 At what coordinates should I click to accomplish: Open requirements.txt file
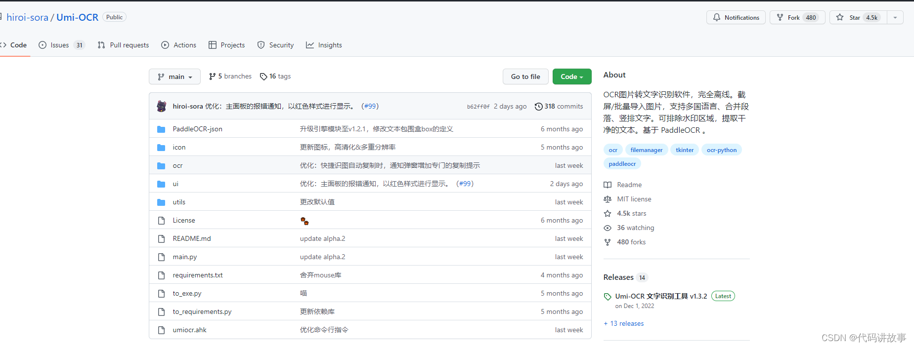(198, 275)
